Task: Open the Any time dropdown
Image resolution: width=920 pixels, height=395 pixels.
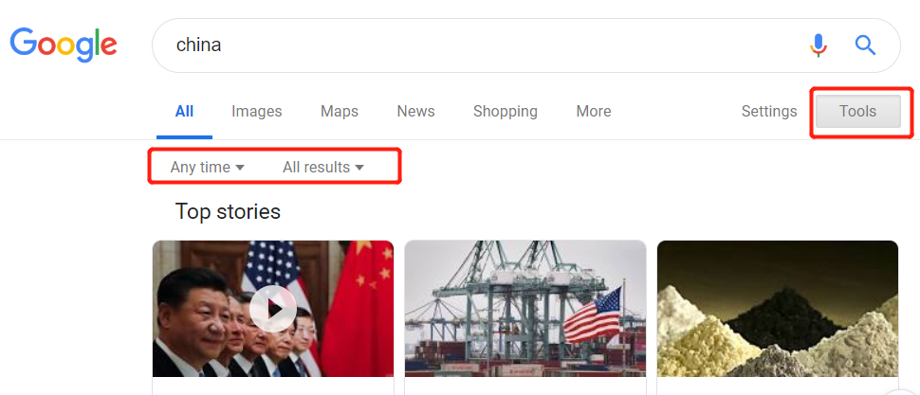Action: click(207, 167)
